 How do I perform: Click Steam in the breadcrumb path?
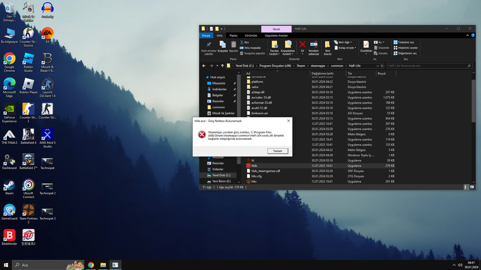click(x=301, y=66)
